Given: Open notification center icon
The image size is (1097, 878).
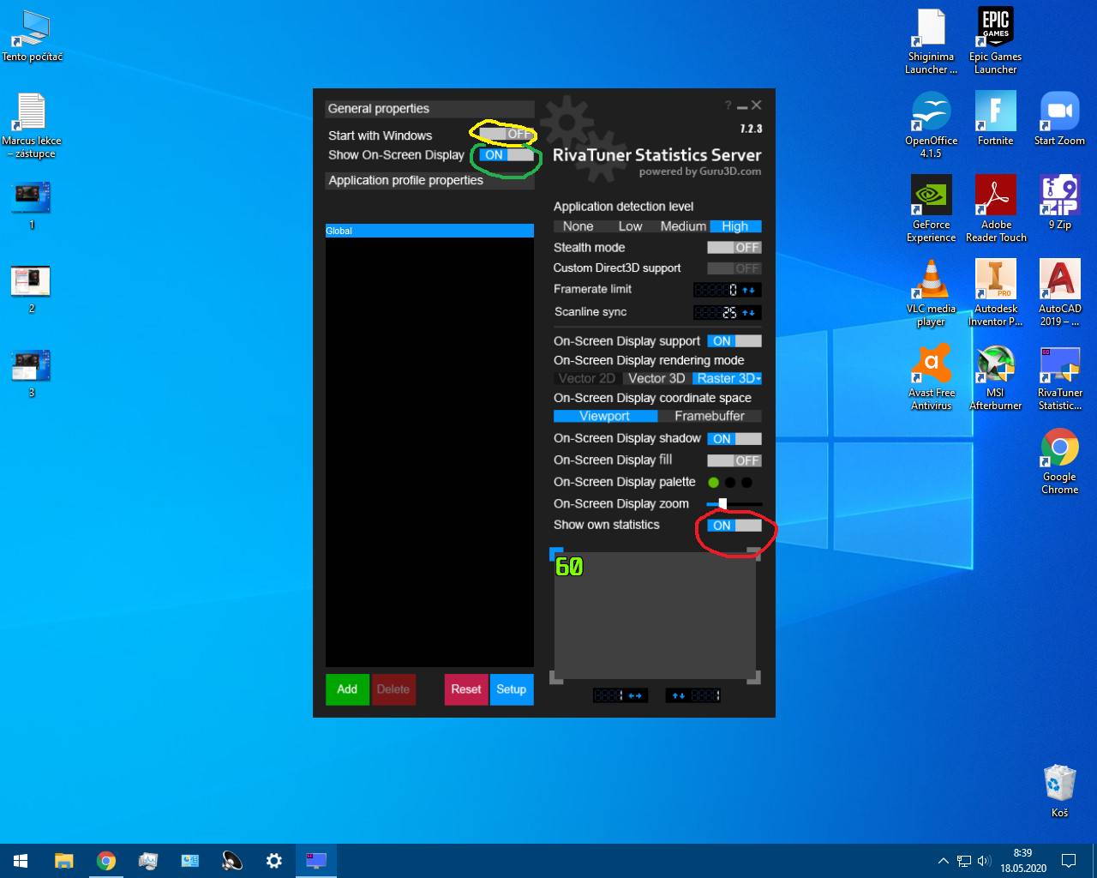Looking at the screenshot, I should click(1069, 861).
